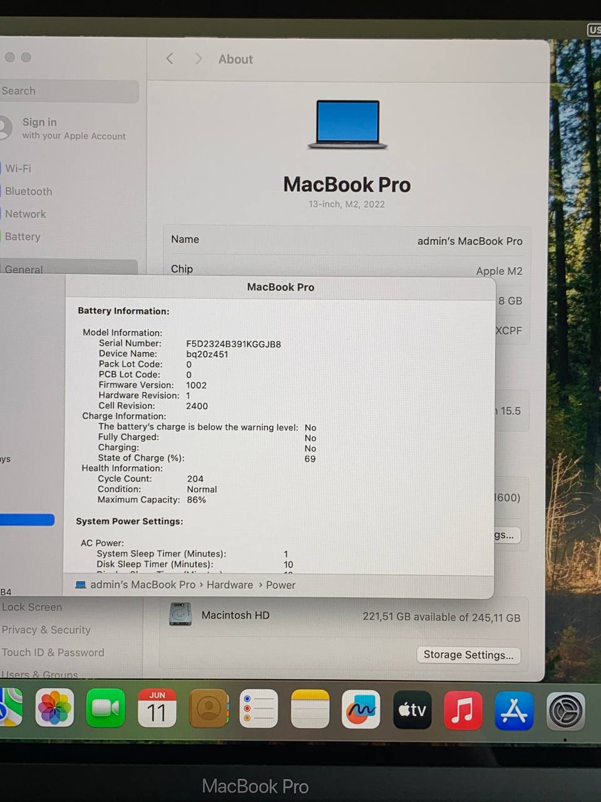Click the Macintosh HD storage label

[x=235, y=615]
